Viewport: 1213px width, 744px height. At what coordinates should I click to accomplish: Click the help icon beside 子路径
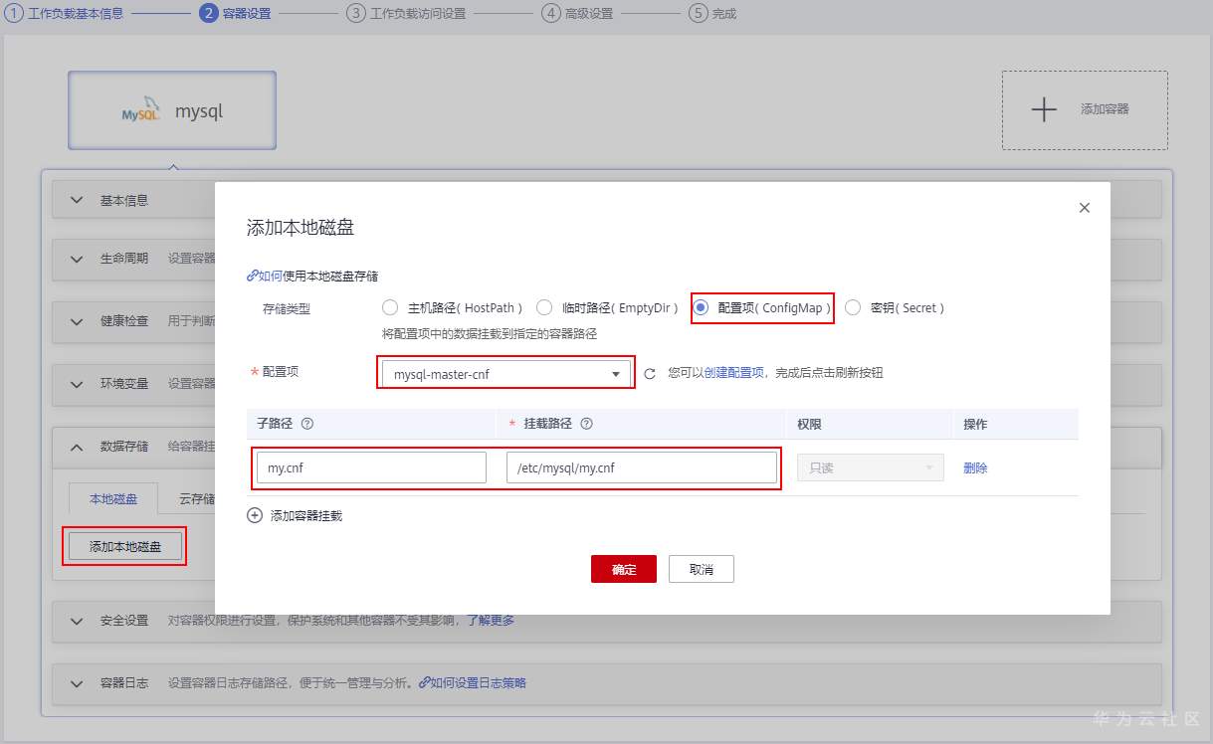[307, 424]
